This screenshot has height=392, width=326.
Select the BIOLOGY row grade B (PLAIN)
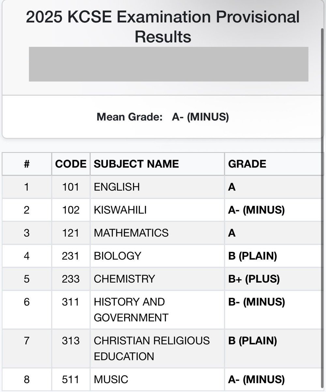tap(253, 256)
